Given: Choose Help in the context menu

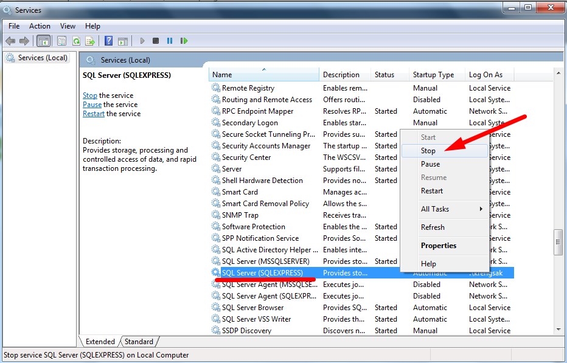Looking at the screenshot, I should point(445,264).
